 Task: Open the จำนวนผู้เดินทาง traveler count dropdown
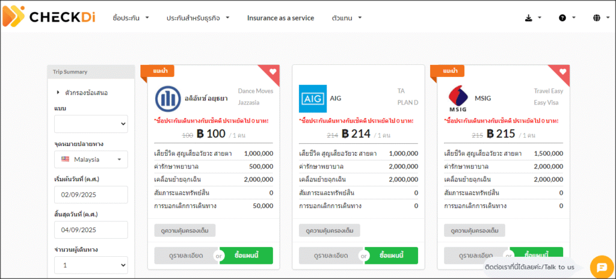tap(91, 265)
